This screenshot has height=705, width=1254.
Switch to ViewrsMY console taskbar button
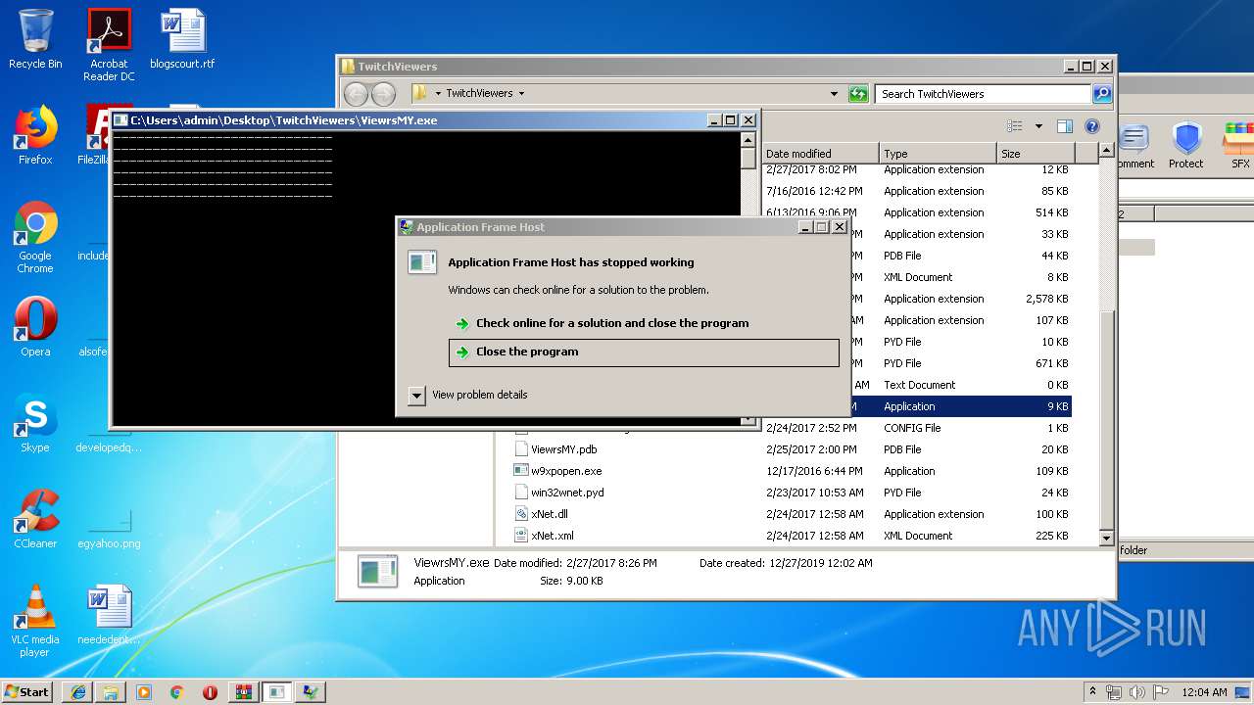coord(277,692)
